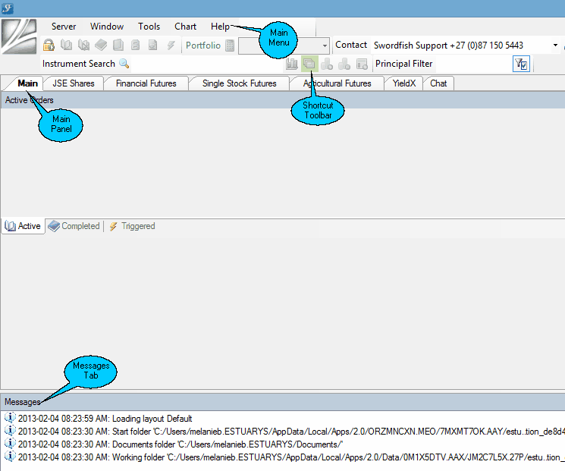Click the lightning bolt toolbar icon

tap(171, 46)
